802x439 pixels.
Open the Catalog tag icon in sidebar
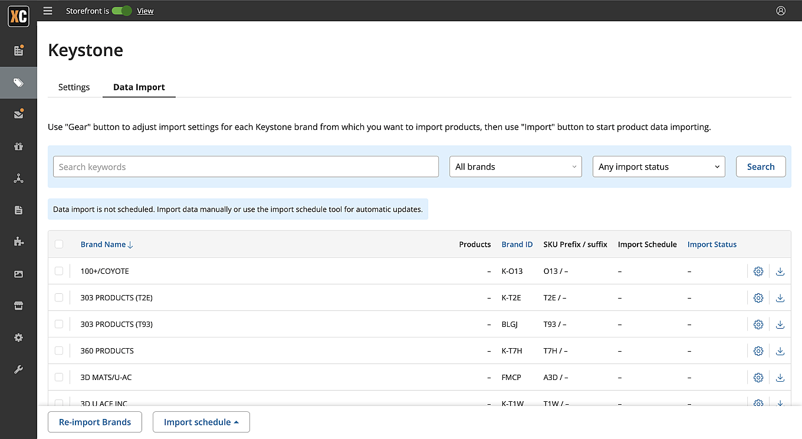[x=18, y=83]
